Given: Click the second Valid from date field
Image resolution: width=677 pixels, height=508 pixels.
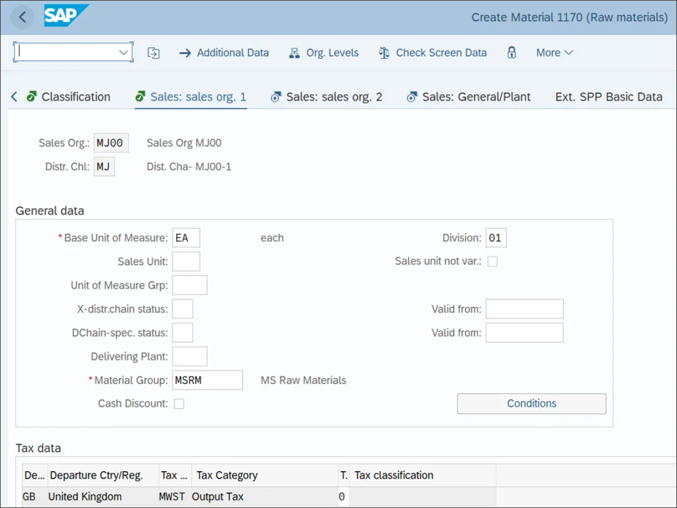Looking at the screenshot, I should click(525, 333).
